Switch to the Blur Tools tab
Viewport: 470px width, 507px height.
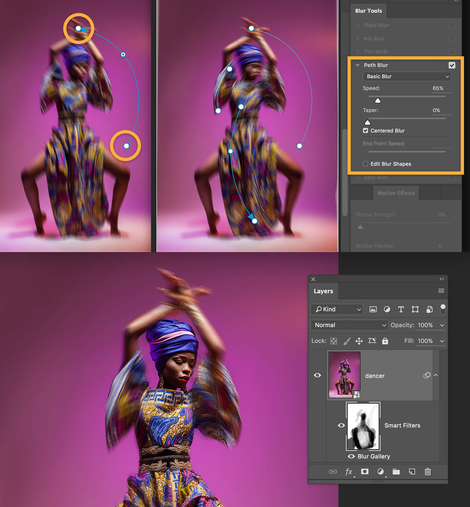(368, 11)
